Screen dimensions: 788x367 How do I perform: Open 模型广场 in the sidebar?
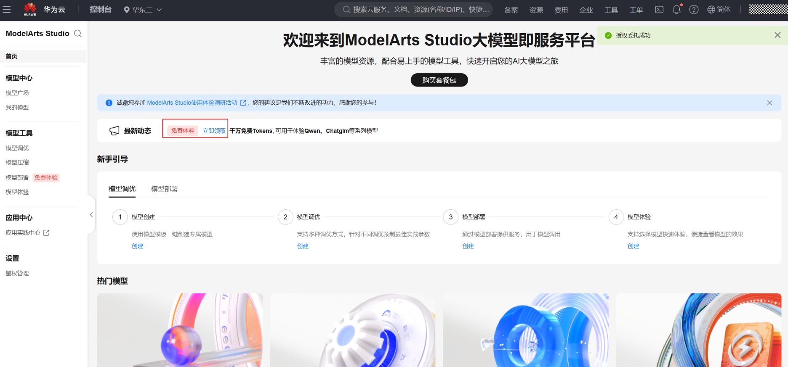pyautogui.click(x=17, y=93)
